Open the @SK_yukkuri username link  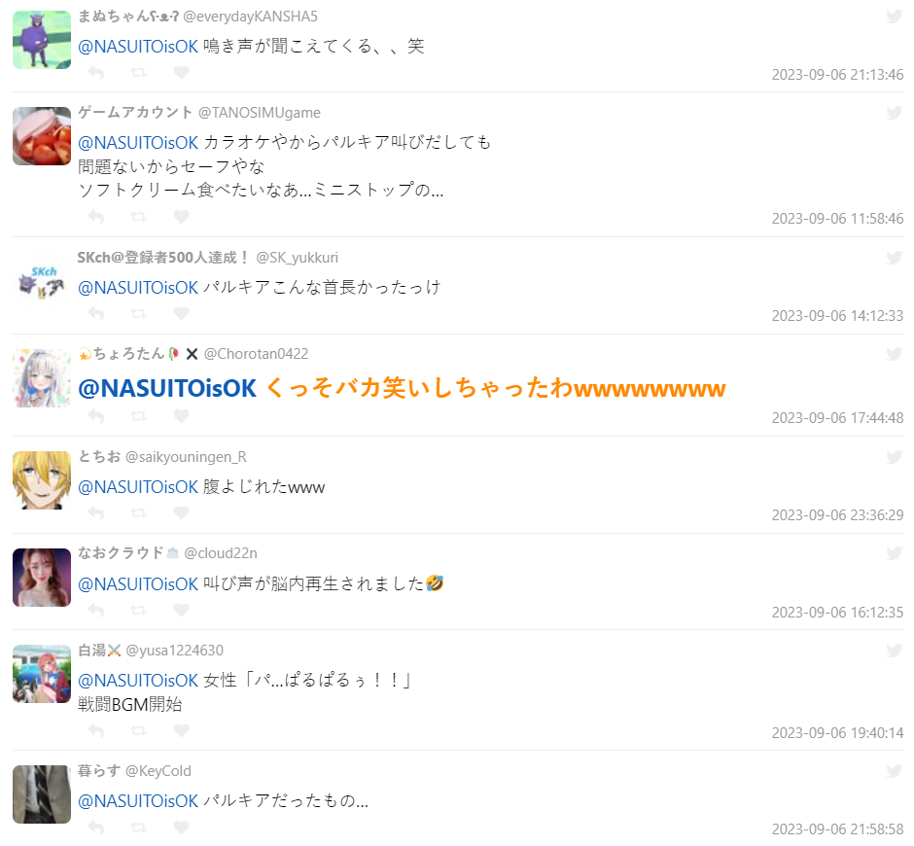pos(298,258)
